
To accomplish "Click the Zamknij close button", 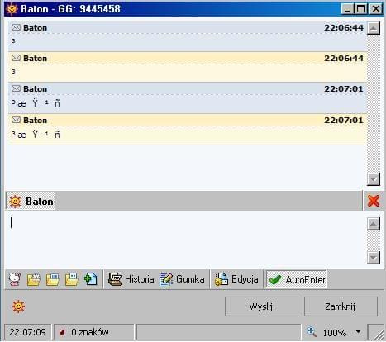I will point(341,306).
